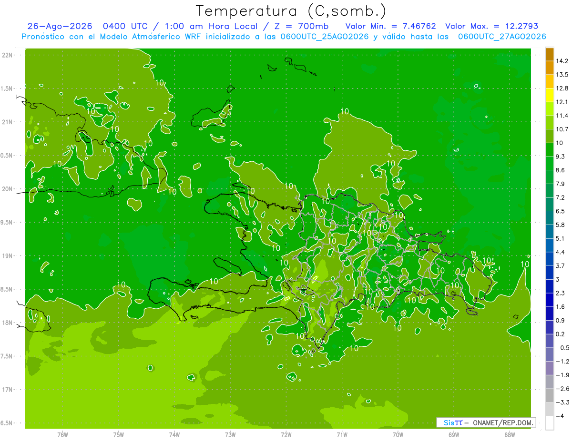572x441 pixels.
Task: Pick the blue swatch between 4.4 and 3.7
Action: coord(550,259)
